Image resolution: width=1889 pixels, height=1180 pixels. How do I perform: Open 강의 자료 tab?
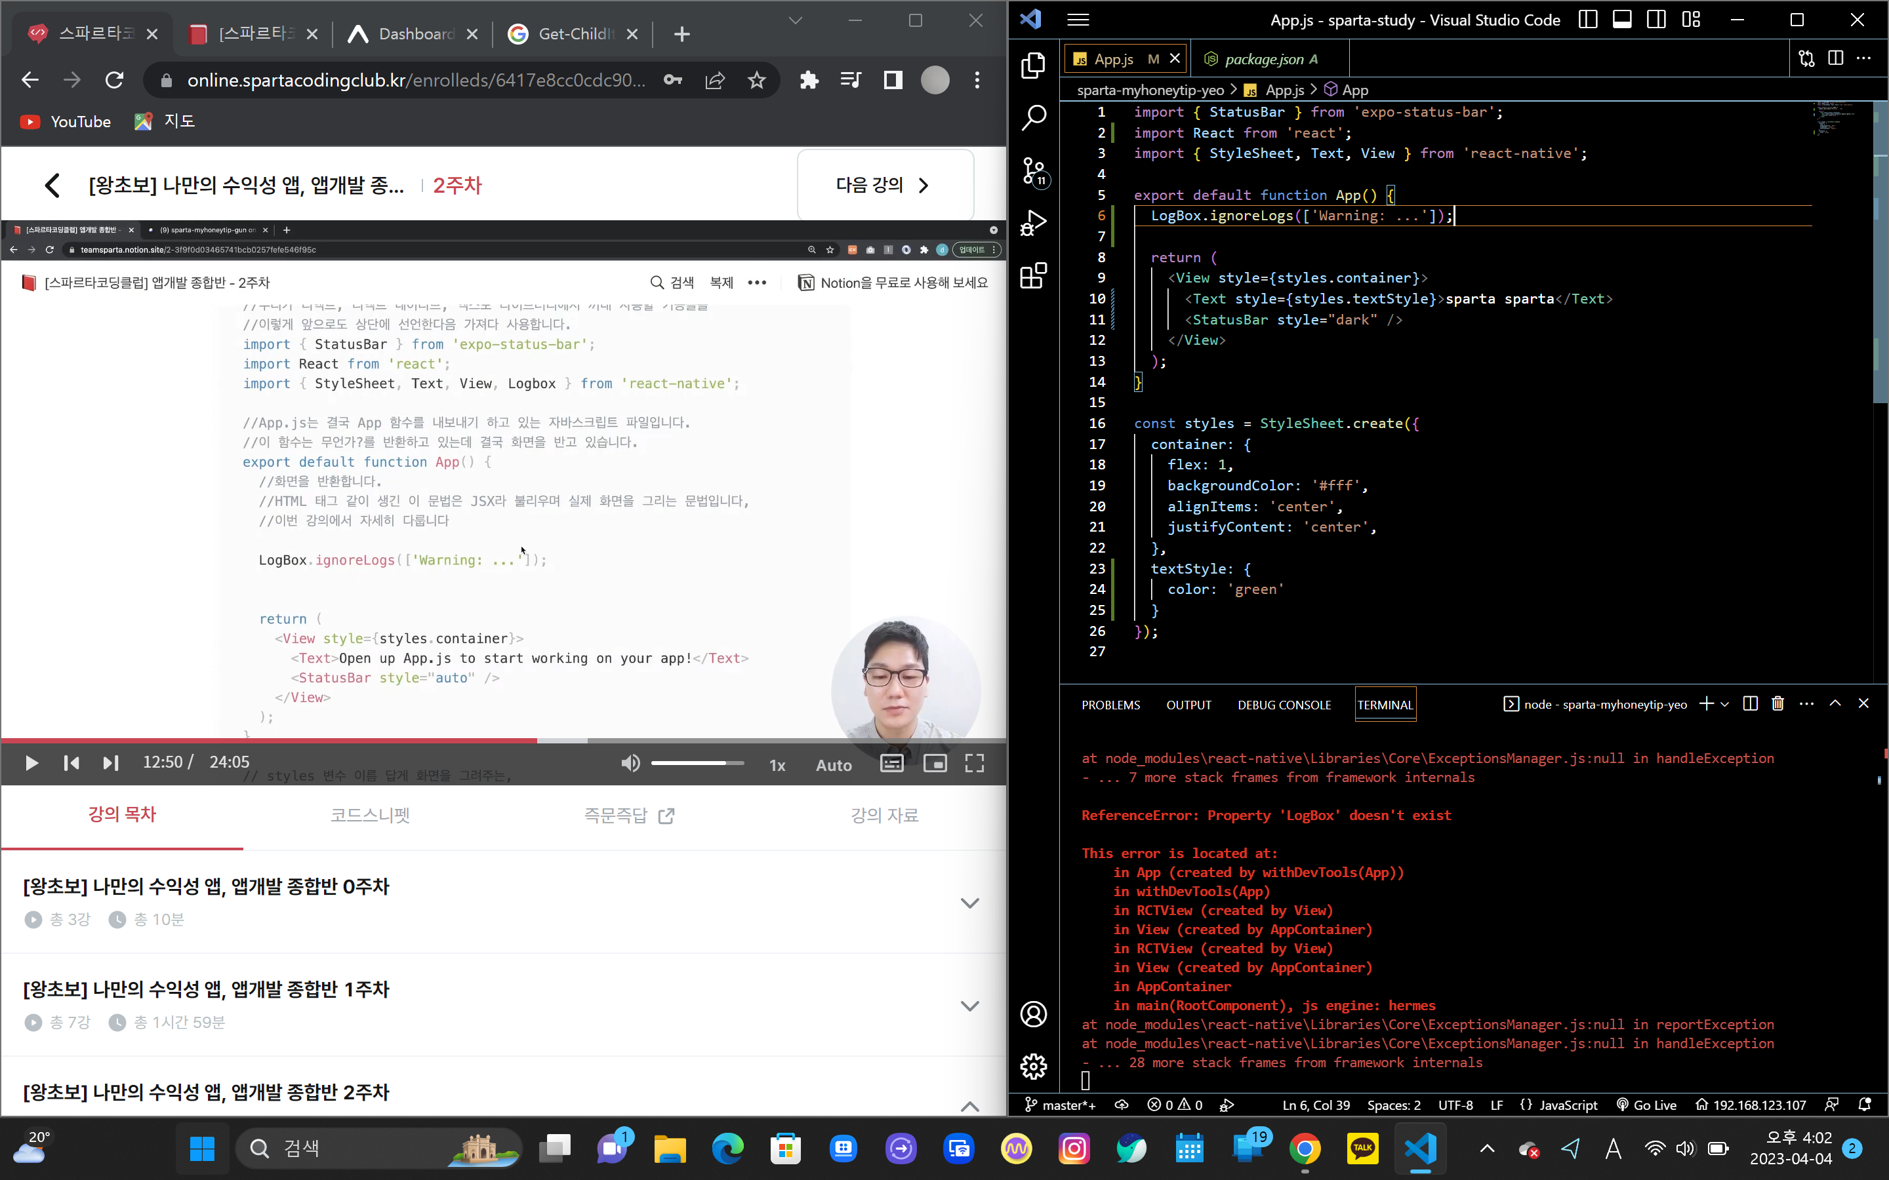[884, 815]
